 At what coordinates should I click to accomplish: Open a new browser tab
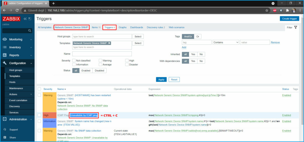tap(53, 3)
